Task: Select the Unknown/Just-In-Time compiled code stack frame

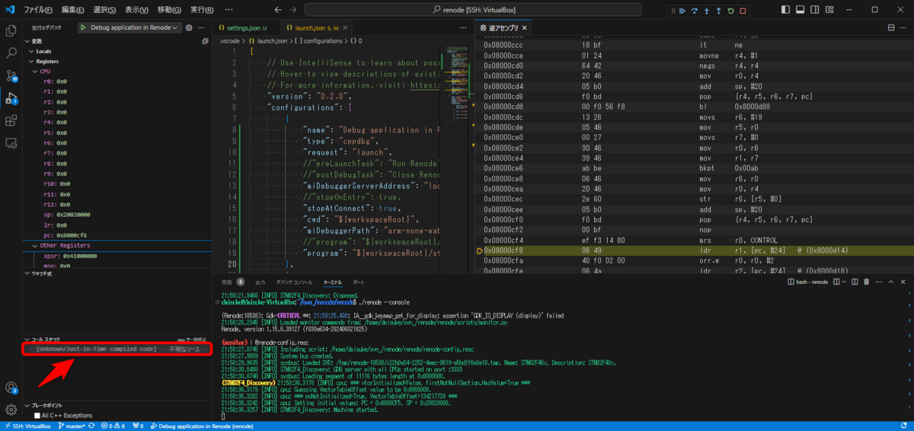Action: tap(97, 349)
